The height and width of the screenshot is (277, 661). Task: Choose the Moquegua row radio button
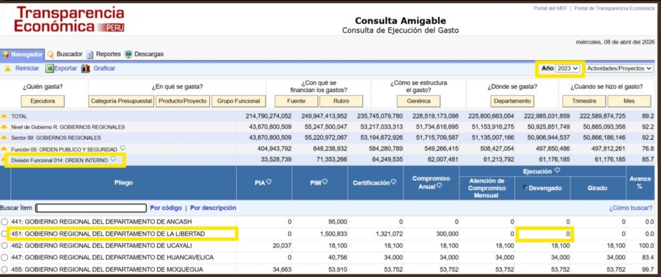tap(5, 268)
